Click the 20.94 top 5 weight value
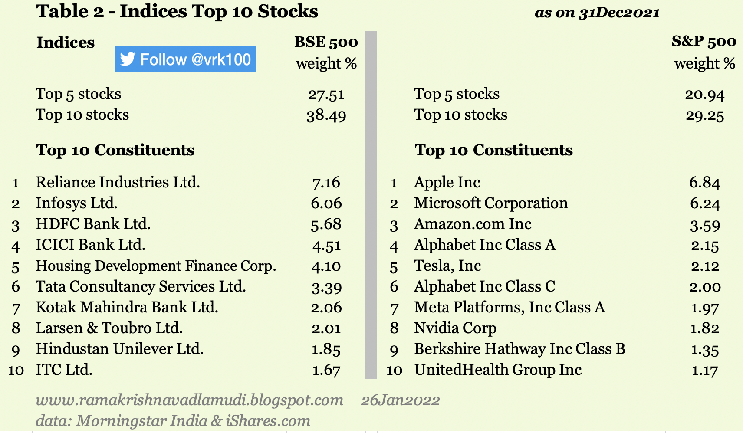 pos(704,94)
